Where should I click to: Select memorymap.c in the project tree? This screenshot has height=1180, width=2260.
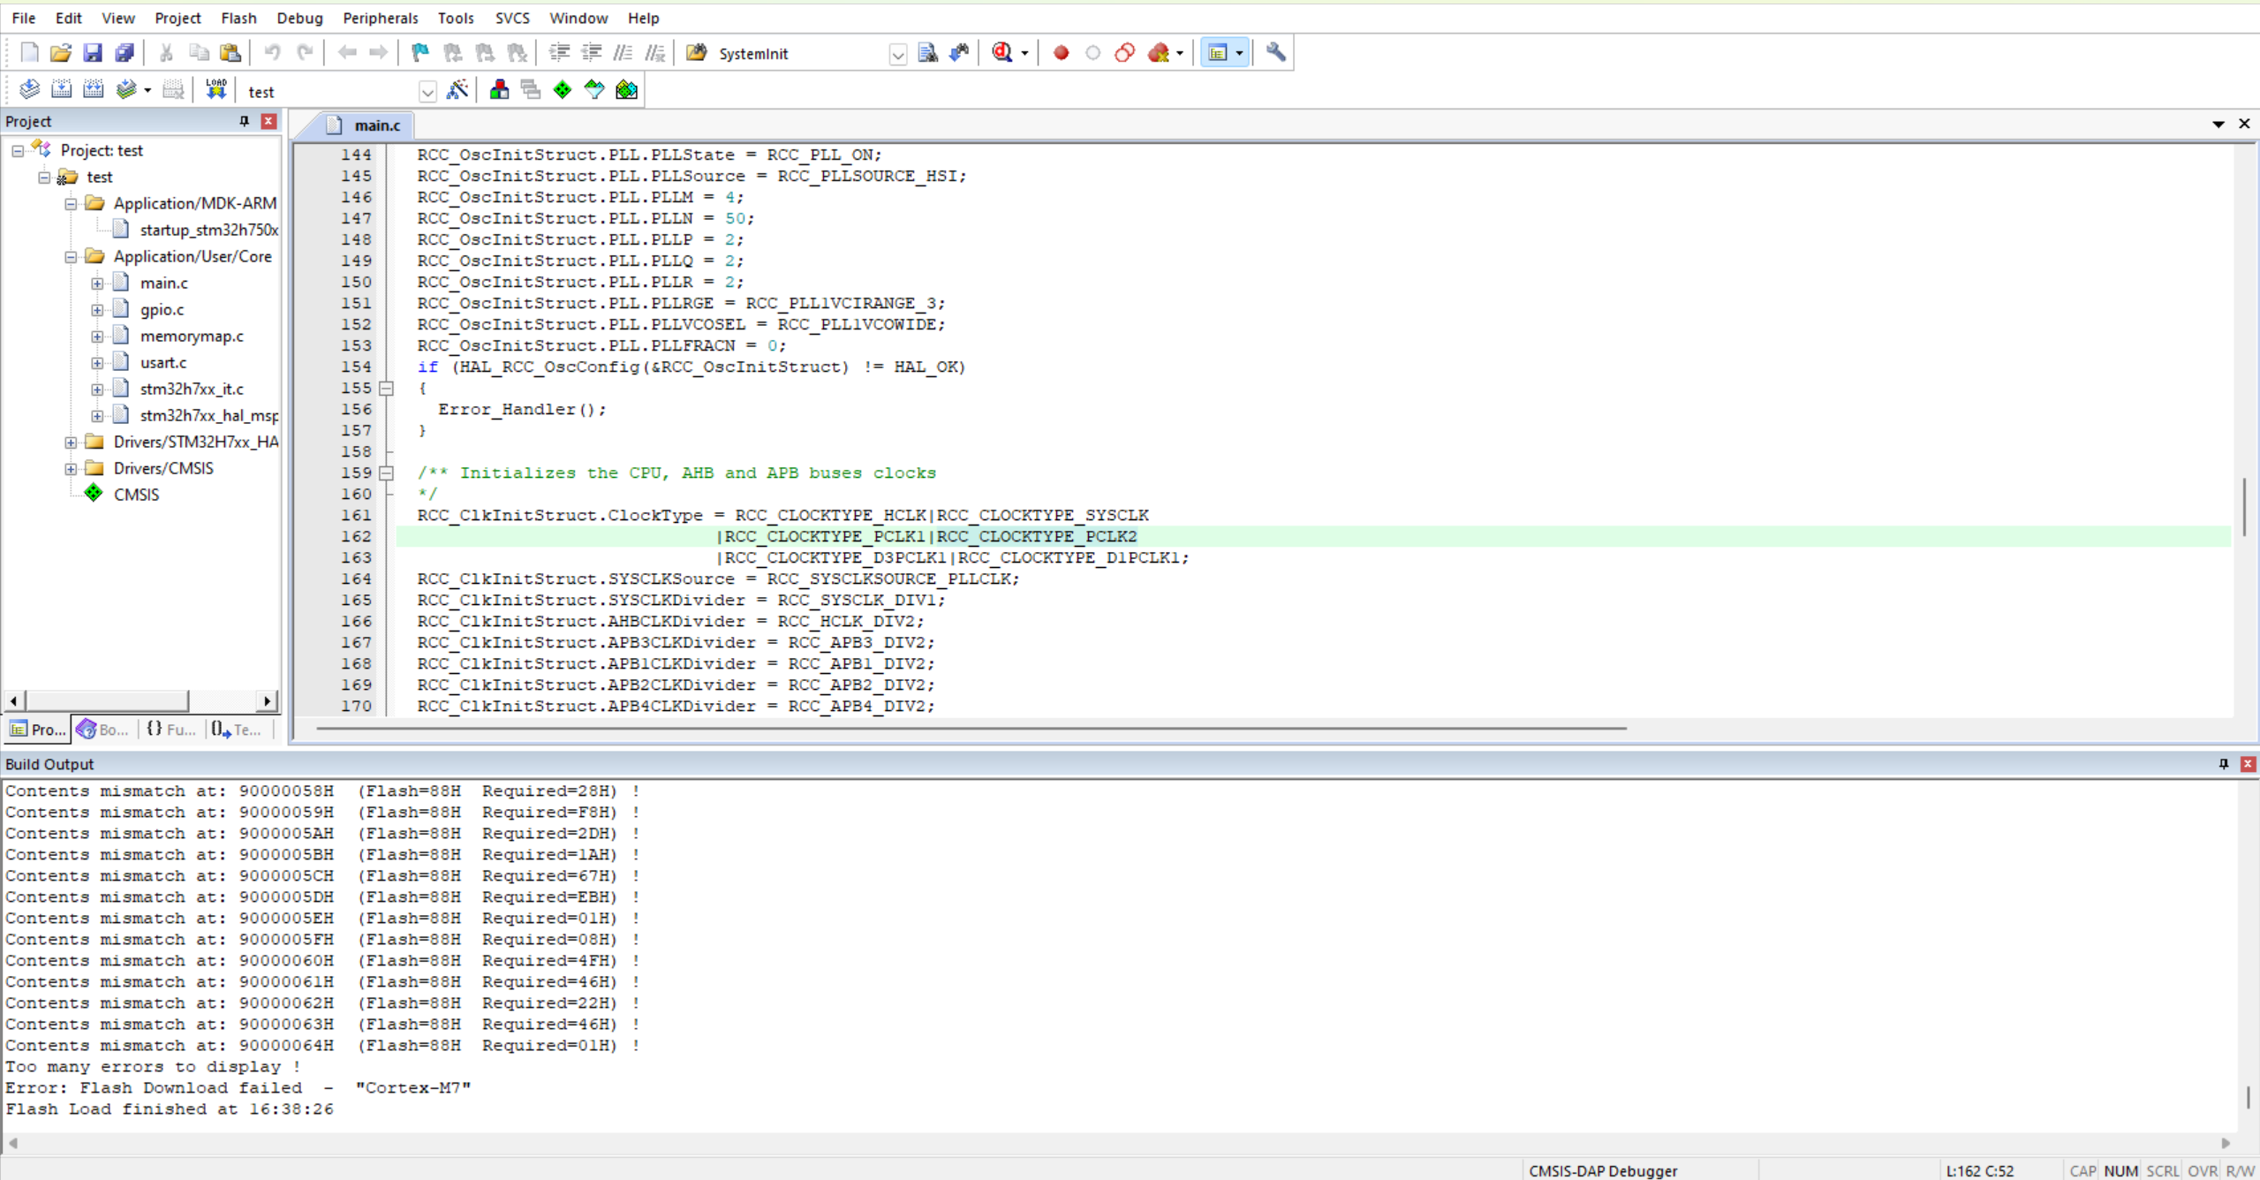pyautogui.click(x=192, y=337)
